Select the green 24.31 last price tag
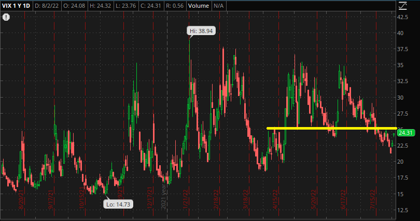This screenshot has height=221, width=420. (405, 133)
